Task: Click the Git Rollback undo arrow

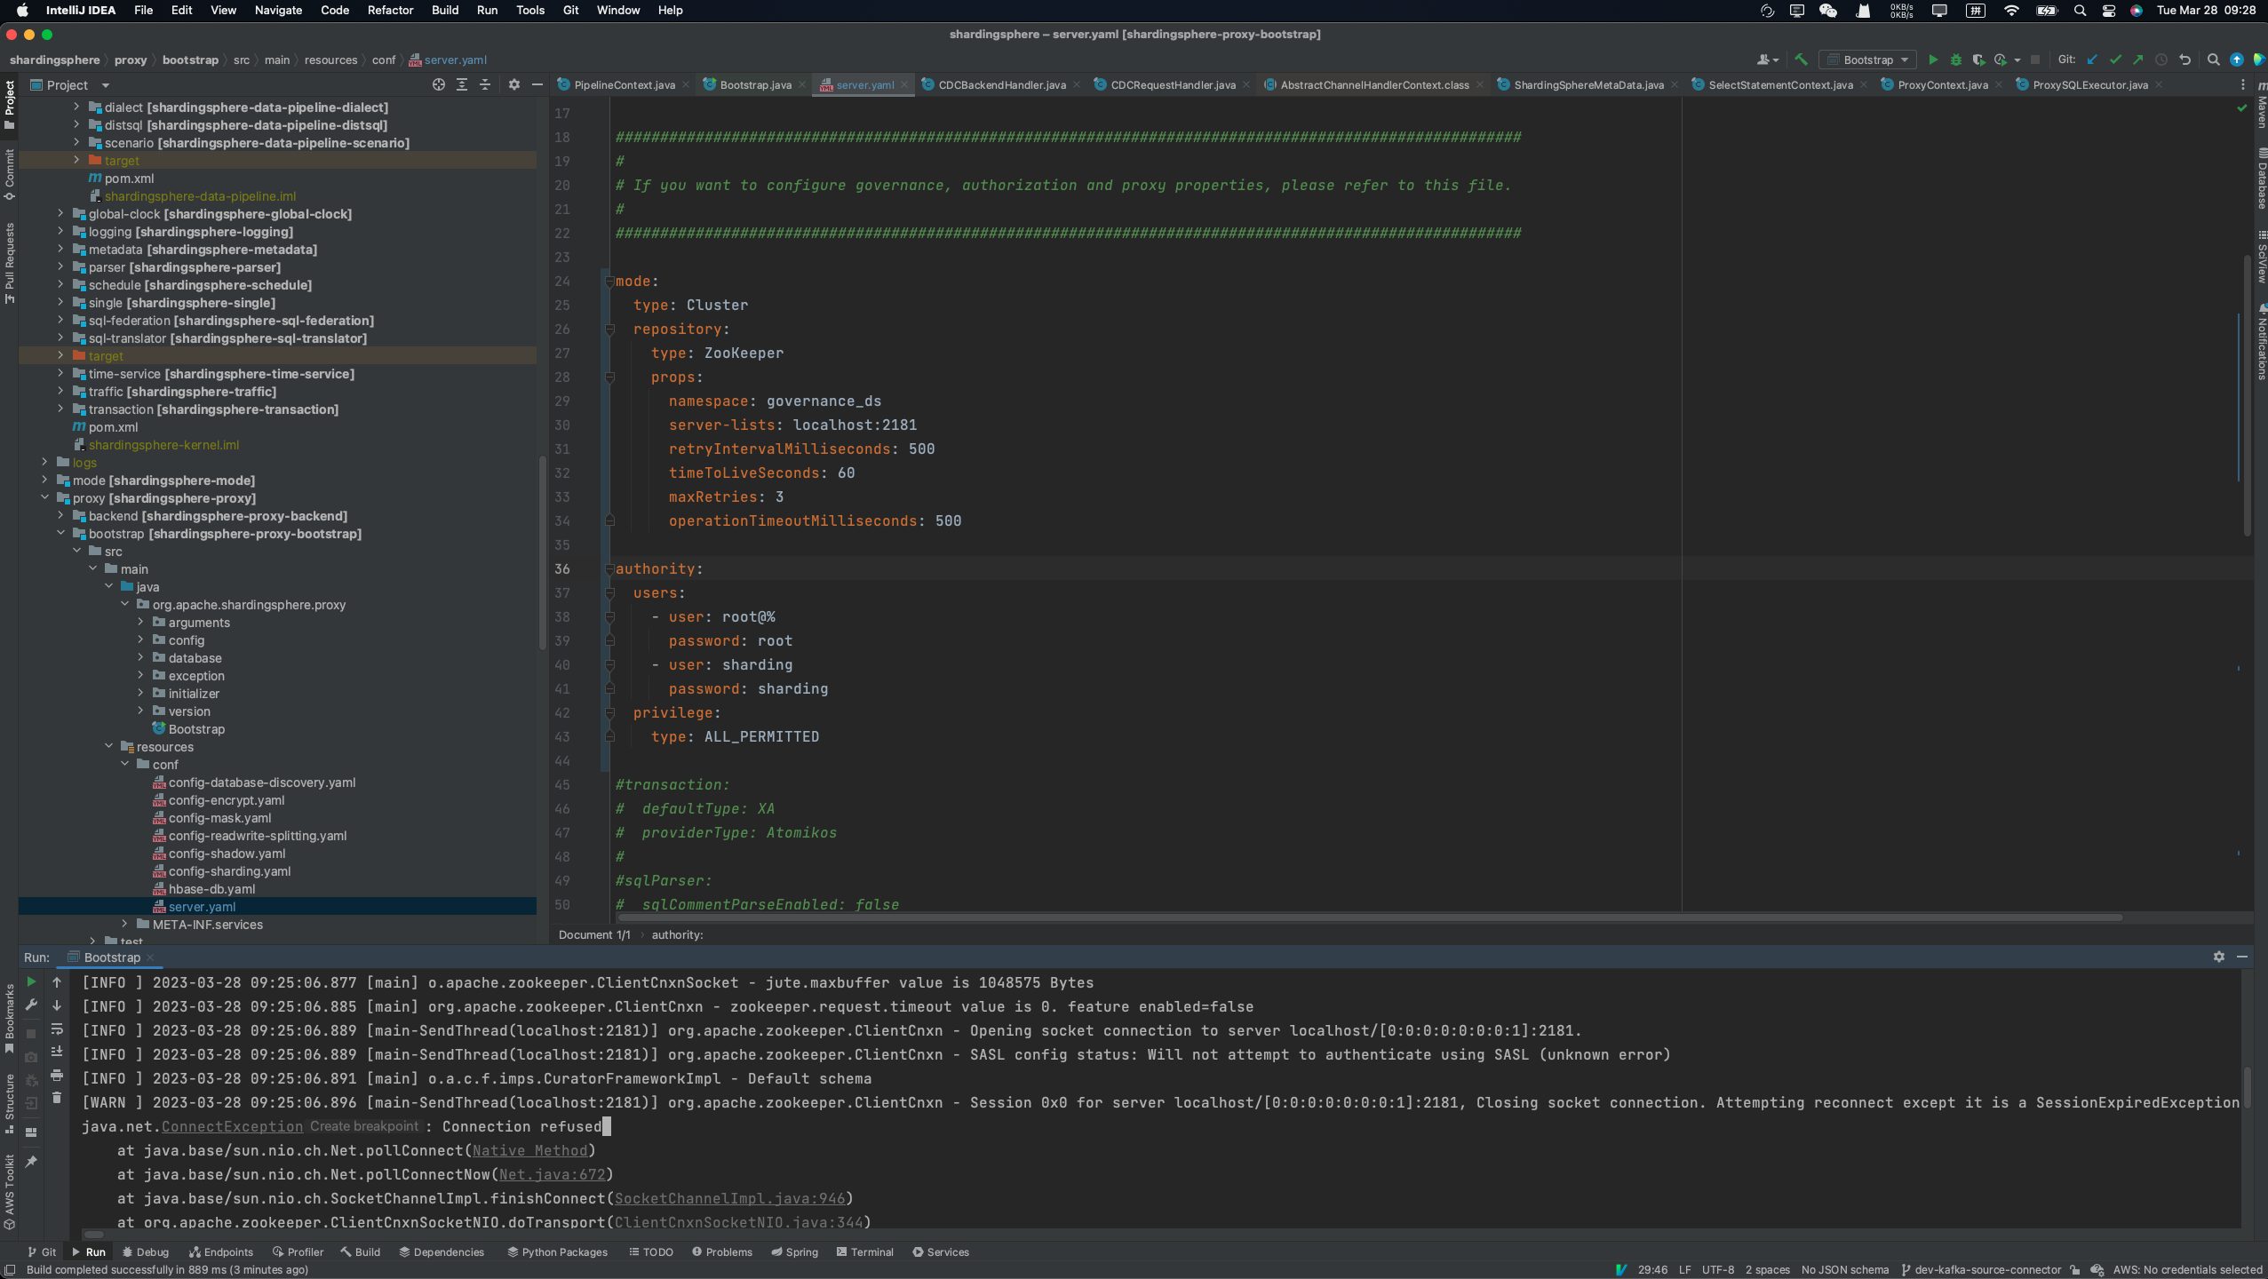Action: tap(2184, 60)
